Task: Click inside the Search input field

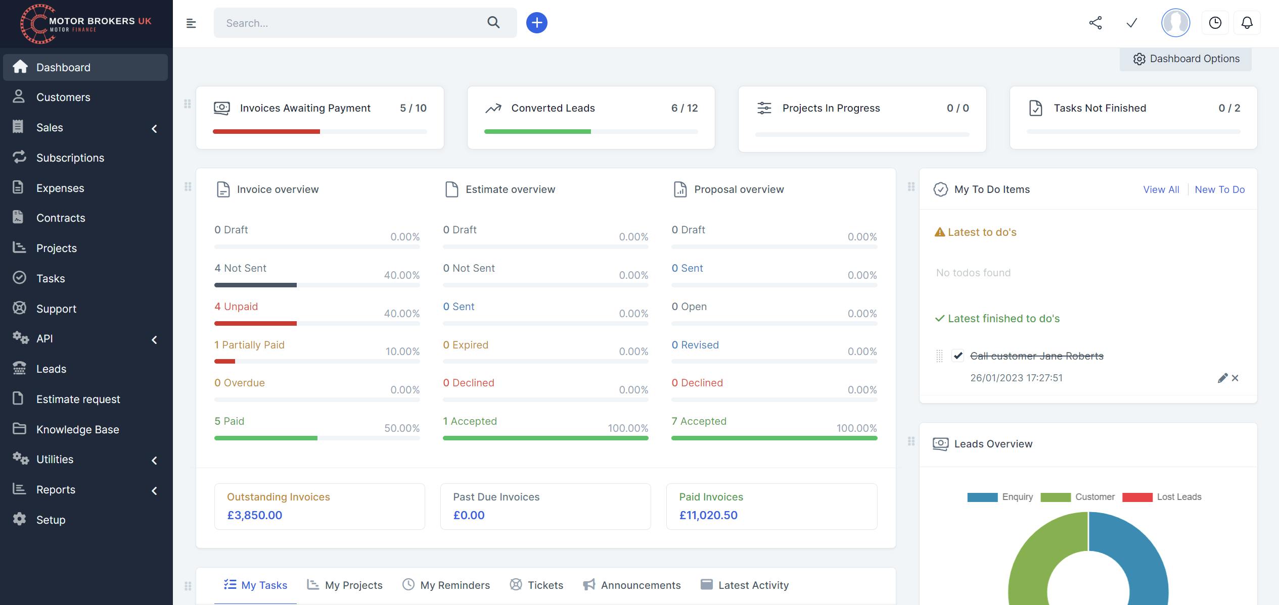Action: tap(354, 22)
